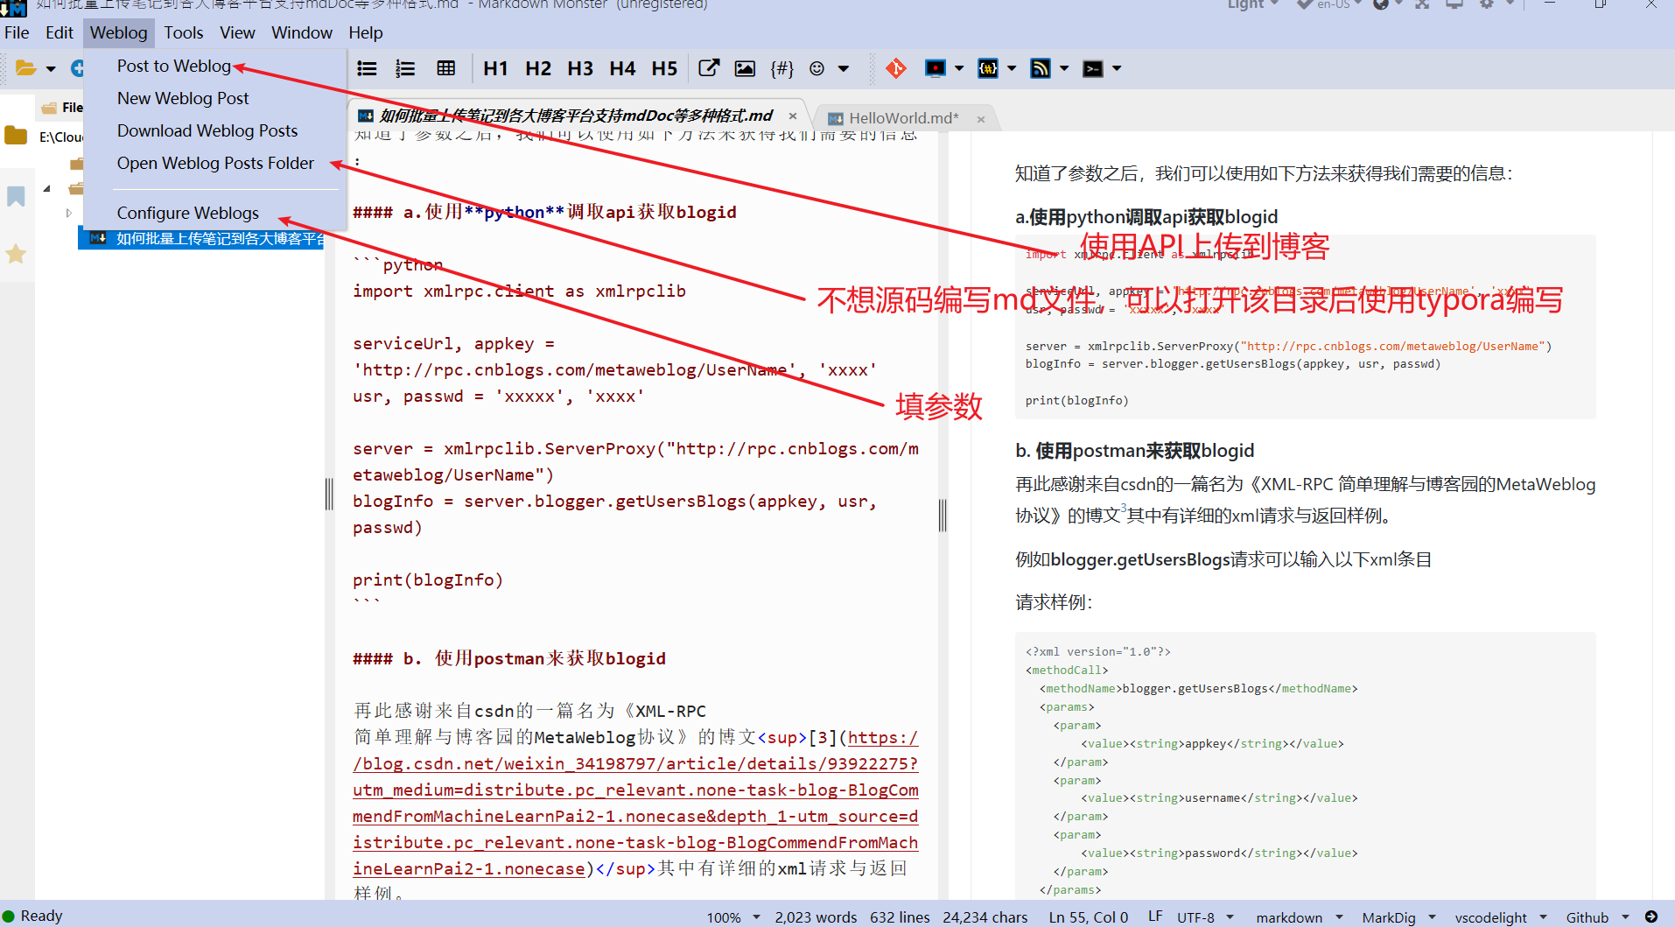Viewport: 1675px width, 927px height.
Task: Open the folder browser sidebar icon
Action: 16,136
